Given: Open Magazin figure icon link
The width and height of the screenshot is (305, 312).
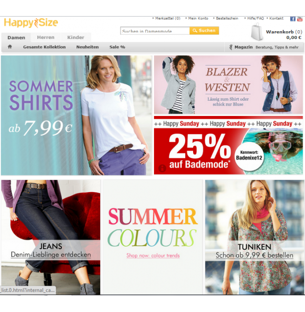Looking at the screenshot, I should [x=231, y=47].
